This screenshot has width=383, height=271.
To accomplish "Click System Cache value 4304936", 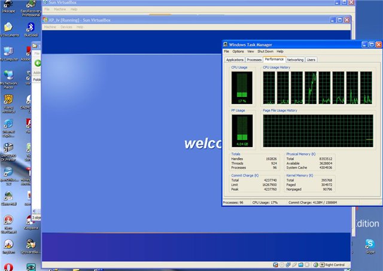I will pyautogui.click(x=326, y=168).
